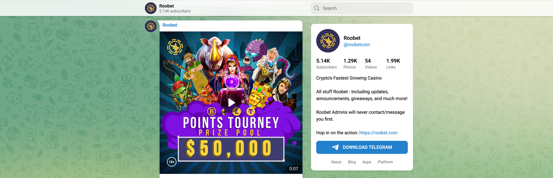Click the Roobet logo inside the video artwork
The image size is (553, 178).
pos(175,47)
